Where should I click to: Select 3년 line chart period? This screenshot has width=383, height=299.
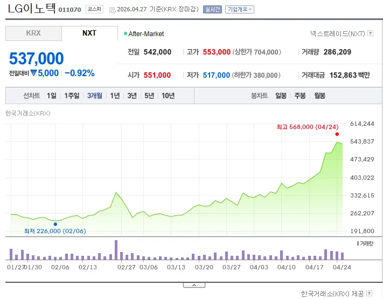pyautogui.click(x=132, y=96)
